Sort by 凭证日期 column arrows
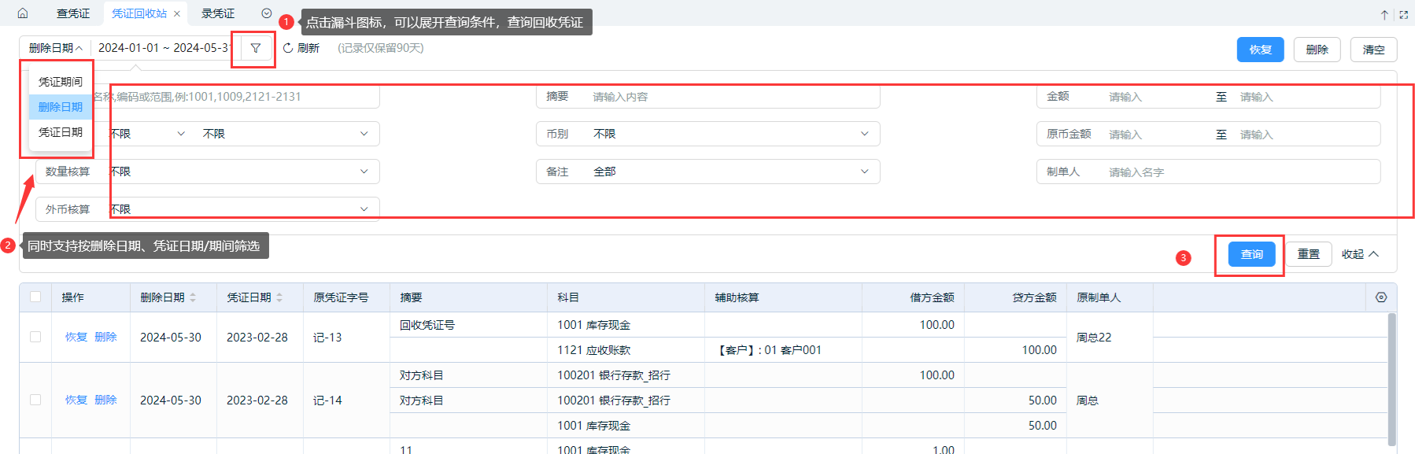The image size is (1415, 454). (x=279, y=297)
